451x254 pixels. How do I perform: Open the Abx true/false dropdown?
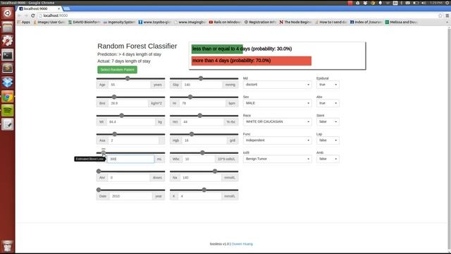pos(328,103)
